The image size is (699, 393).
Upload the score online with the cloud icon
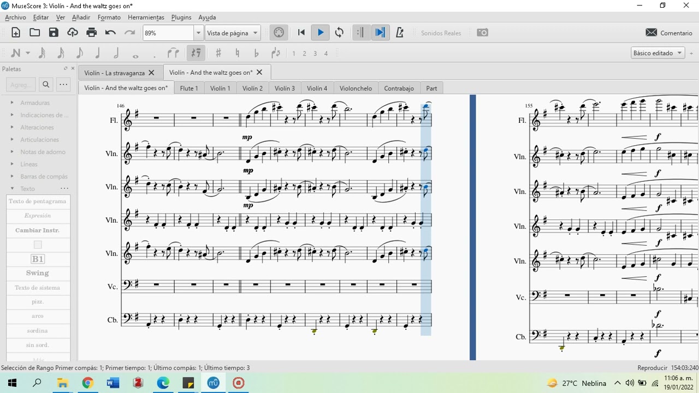coord(73,33)
